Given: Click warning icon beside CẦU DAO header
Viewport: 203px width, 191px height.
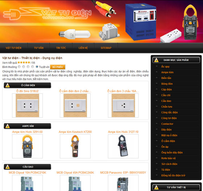Looking at the screenshot, I should [8, 167].
